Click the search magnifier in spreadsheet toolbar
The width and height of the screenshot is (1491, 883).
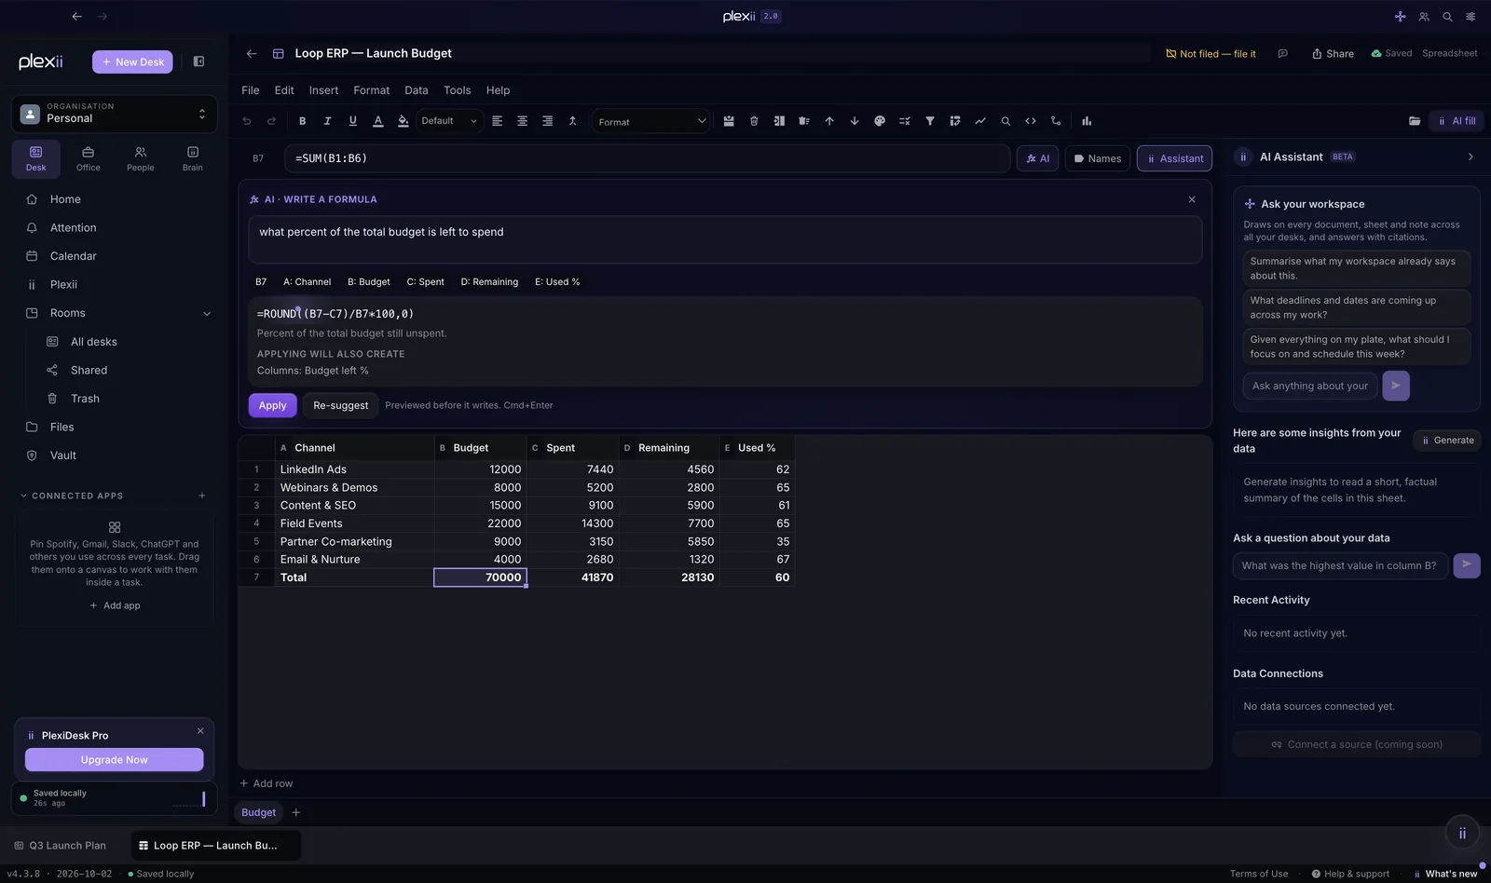pyautogui.click(x=1005, y=121)
